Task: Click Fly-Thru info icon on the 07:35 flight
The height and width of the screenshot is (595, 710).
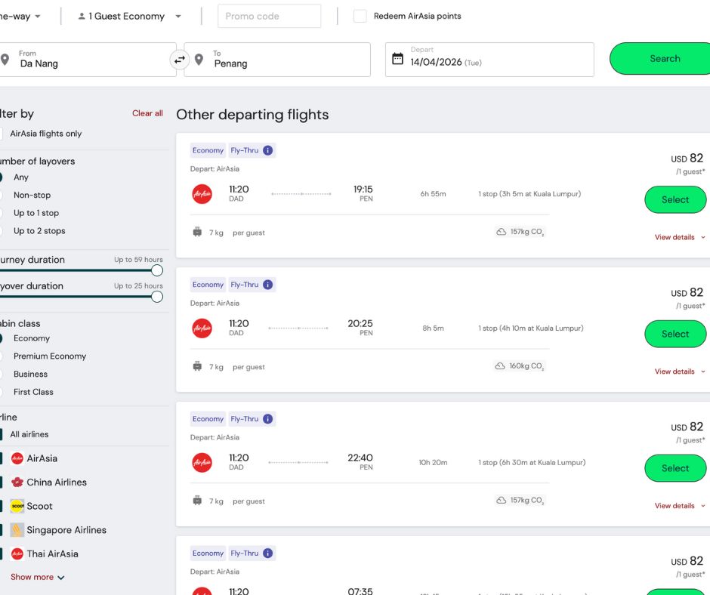Action: [x=268, y=553]
